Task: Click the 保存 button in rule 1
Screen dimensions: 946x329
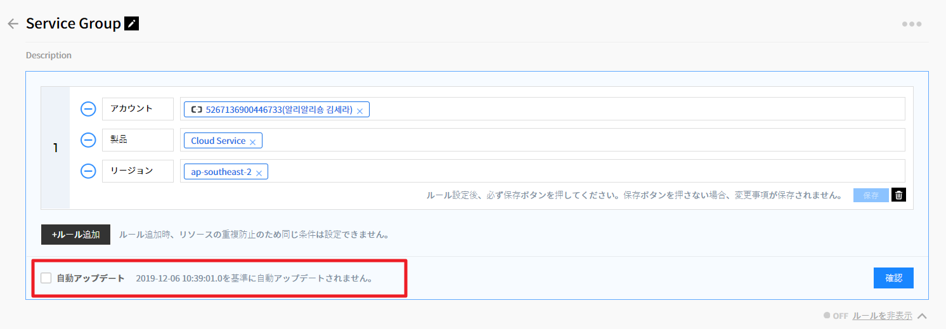Action: coord(871,195)
